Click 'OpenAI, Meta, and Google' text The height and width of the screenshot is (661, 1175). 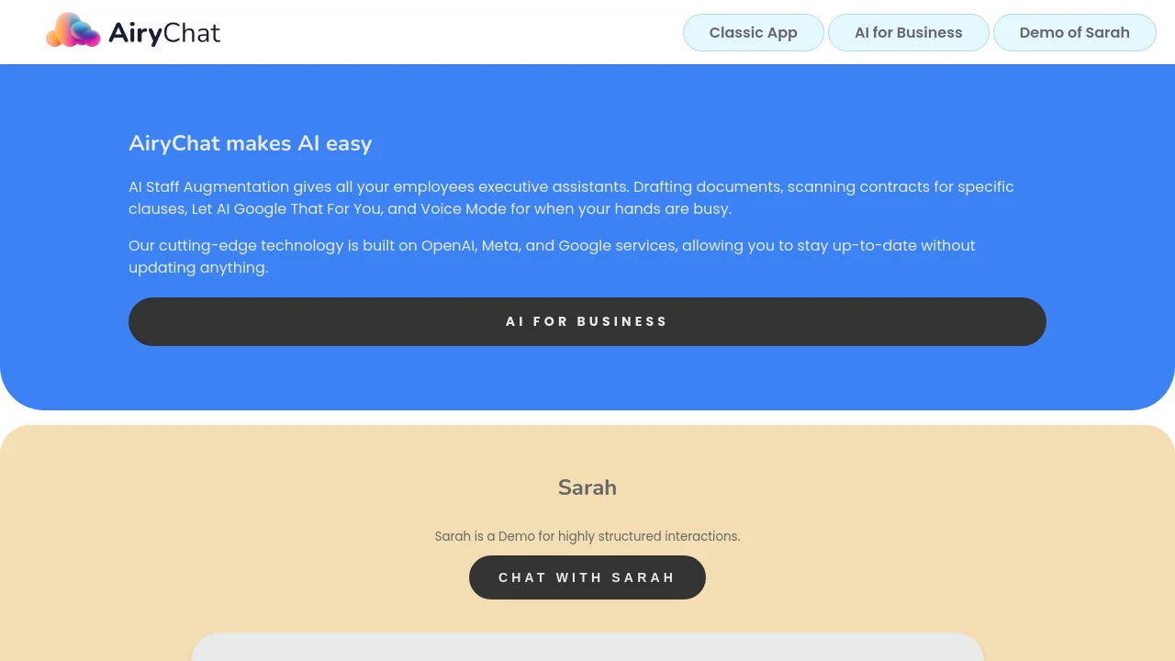click(546, 245)
